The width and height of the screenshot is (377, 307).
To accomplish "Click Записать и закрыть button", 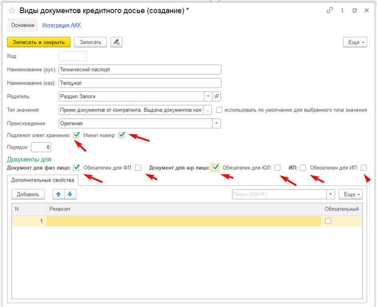I will point(39,42).
